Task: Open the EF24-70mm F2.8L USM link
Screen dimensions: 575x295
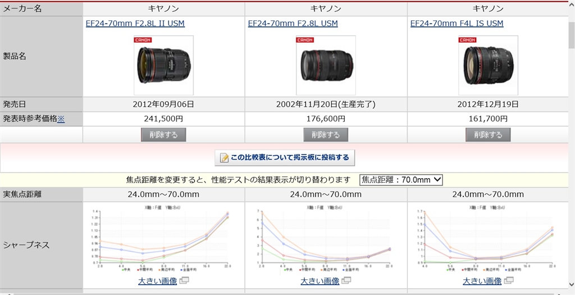Action: (293, 24)
